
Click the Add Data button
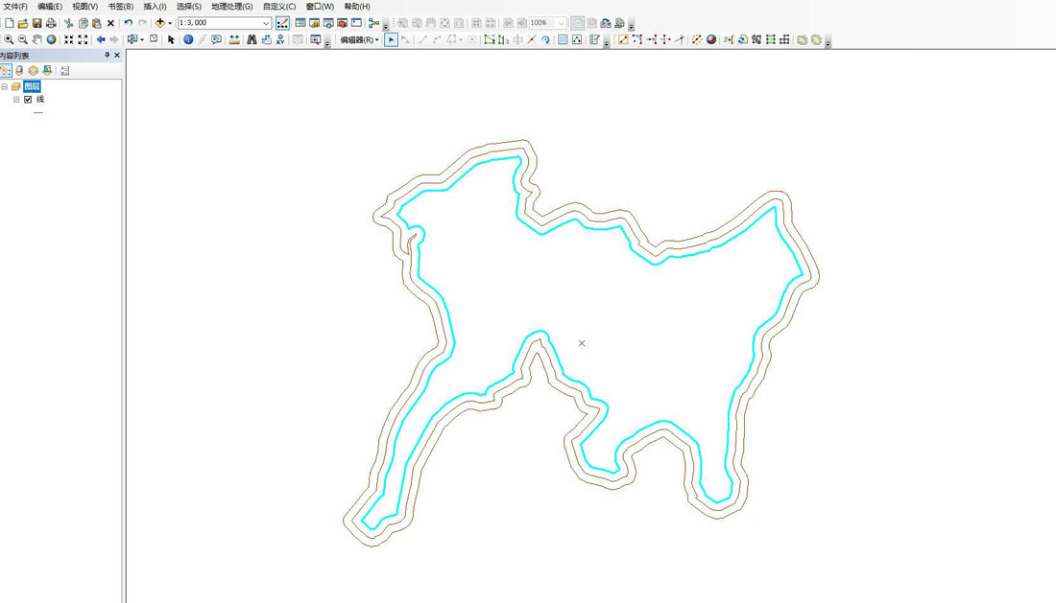click(159, 23)
